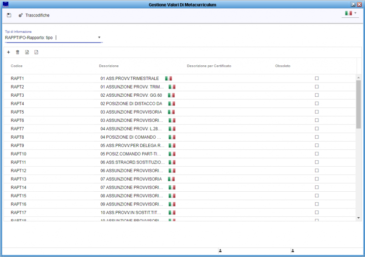Click the export to PDF icon
This screenshot has width=365, height=257.
pos(36,52)
